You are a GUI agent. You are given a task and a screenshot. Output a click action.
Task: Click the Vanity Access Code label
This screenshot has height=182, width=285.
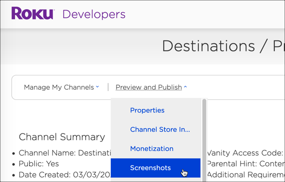pyautogui.click(x=246, y=153)
